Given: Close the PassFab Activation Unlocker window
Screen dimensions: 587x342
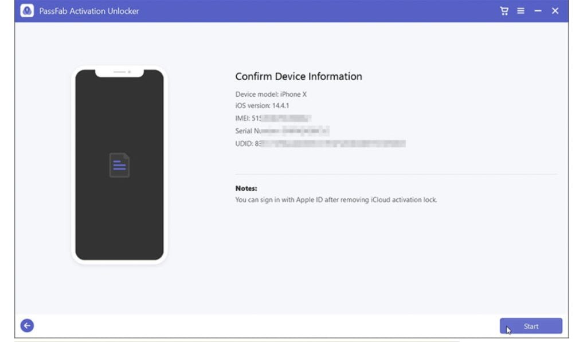Looking at the screenshot, I should tap(555, 11).
